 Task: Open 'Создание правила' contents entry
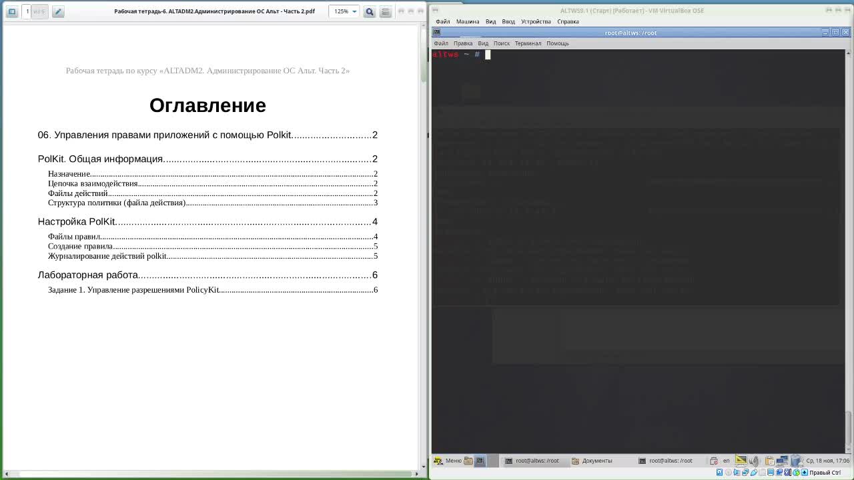tap(213, 246)
